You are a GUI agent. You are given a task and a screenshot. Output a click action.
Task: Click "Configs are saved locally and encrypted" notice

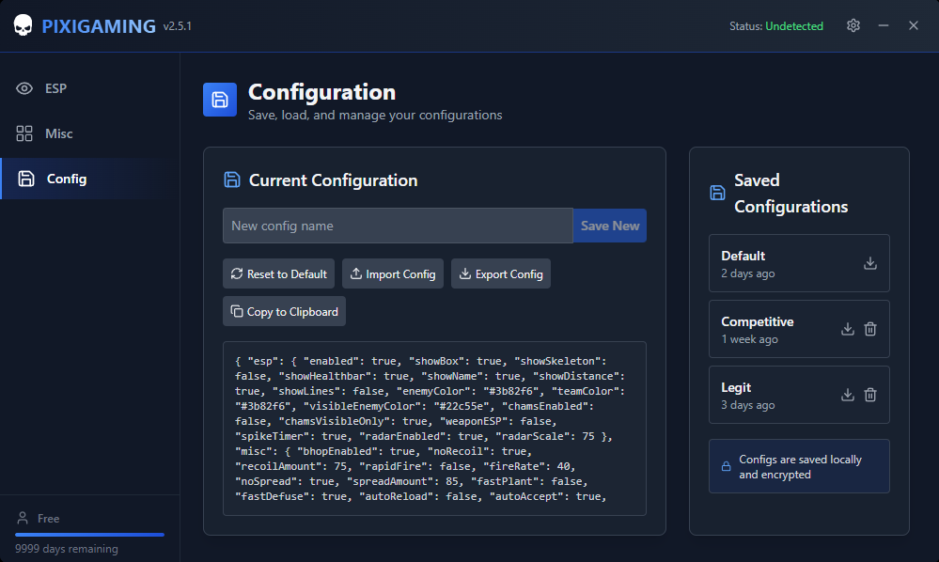tap(800, 467)
